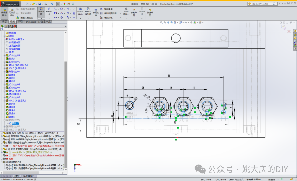Toggle Quick Snaps (快速捕捉) button

141,11
